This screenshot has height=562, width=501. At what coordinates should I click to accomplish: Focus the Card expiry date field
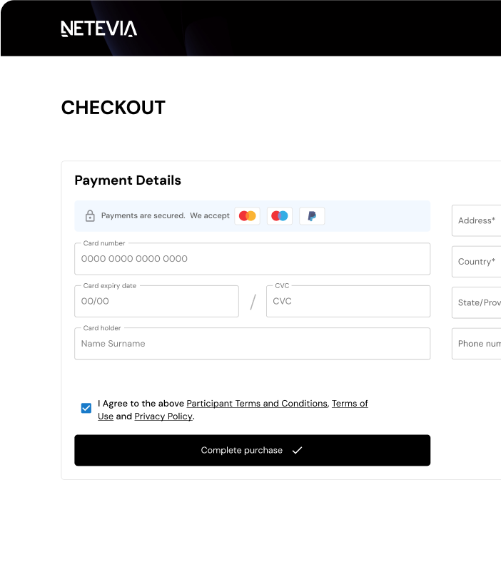pos(156,301)
